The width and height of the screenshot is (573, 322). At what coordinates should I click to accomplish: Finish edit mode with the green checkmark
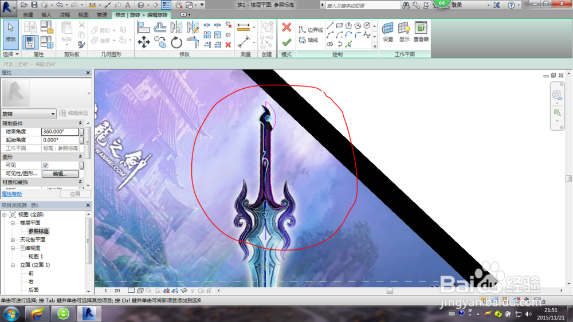tap(286, 42)
